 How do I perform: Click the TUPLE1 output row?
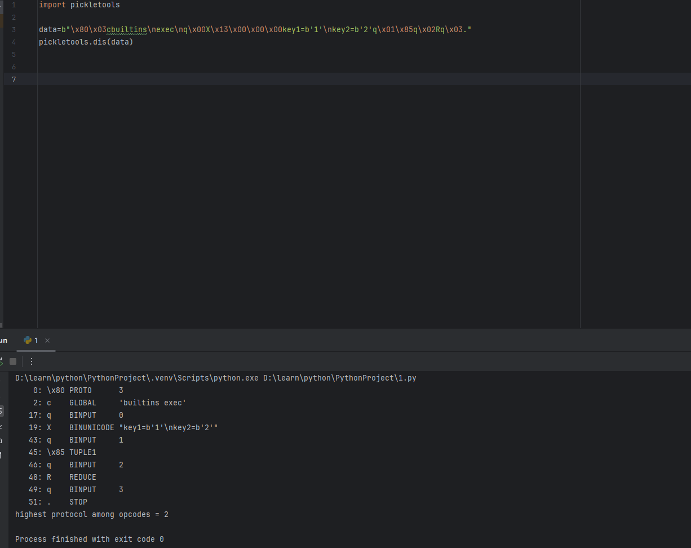63,452
